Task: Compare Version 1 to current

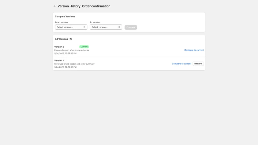Action: (182, 63)
